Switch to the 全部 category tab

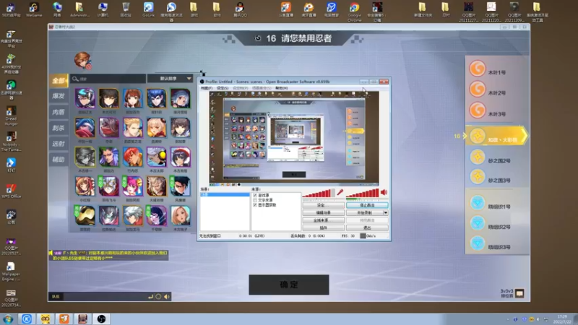pyautogui.click(x=59, y=81)
